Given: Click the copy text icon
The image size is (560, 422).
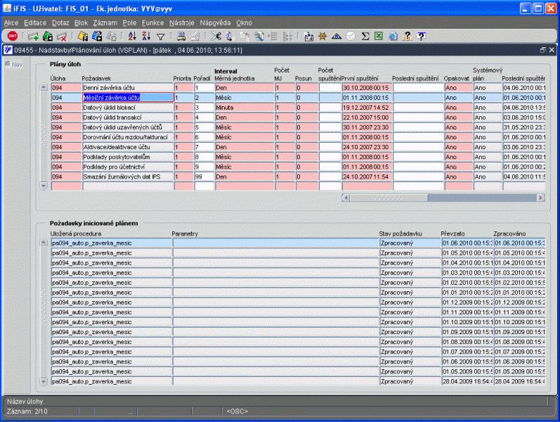Looking at the screenshot, I should click(230, 36).
